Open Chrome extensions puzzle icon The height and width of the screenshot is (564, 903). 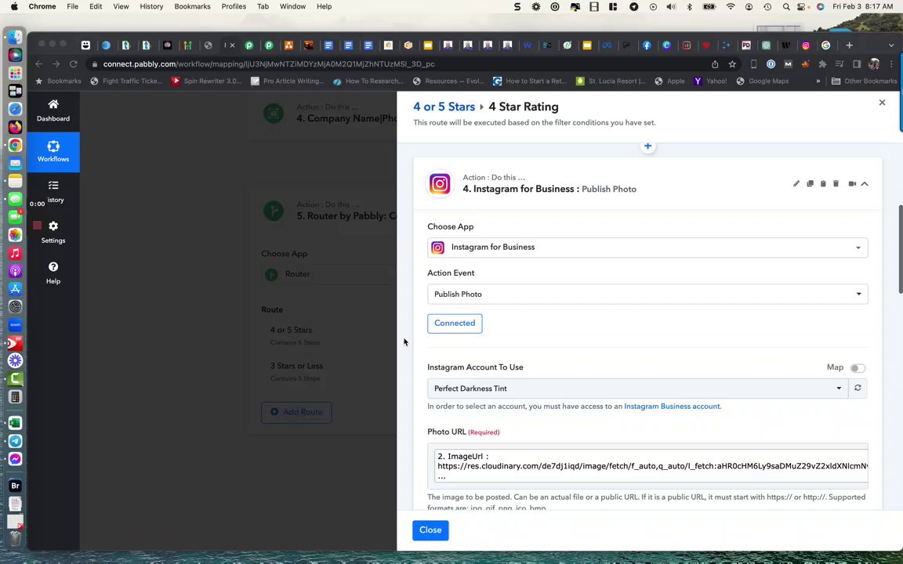tap(821, 64)
